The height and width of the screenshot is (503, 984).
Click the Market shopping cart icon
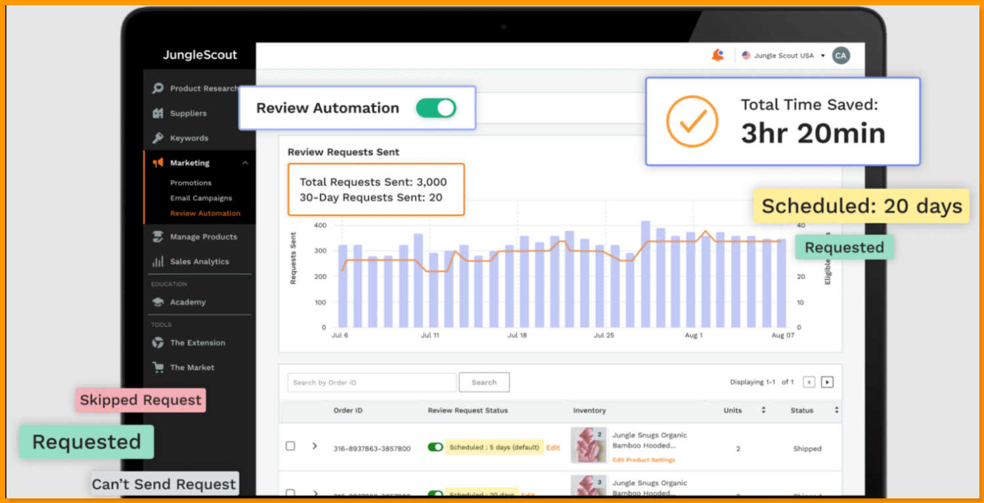[x=158, y=367]
